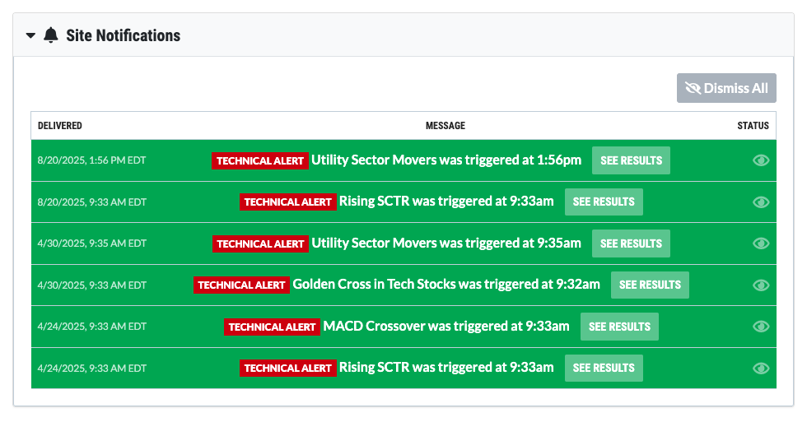Toggle eye icon for 4/24 Rising SCTR alert
The height and width of the screenshot is (422, 807).
coord(761,368)
